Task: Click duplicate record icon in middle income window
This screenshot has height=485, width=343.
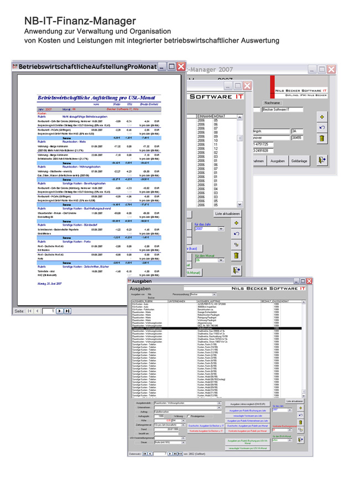Action: click(237, 244)
